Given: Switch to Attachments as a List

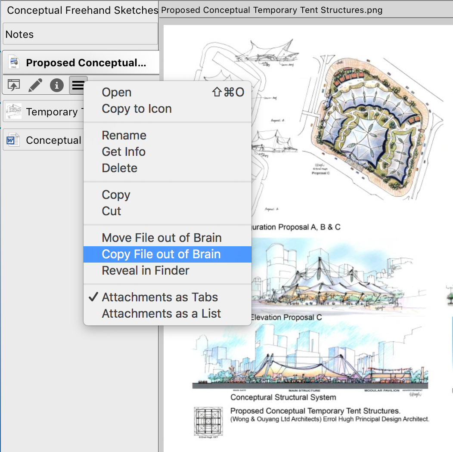Looking at the screenshot, I should click(x=161, y=313).
